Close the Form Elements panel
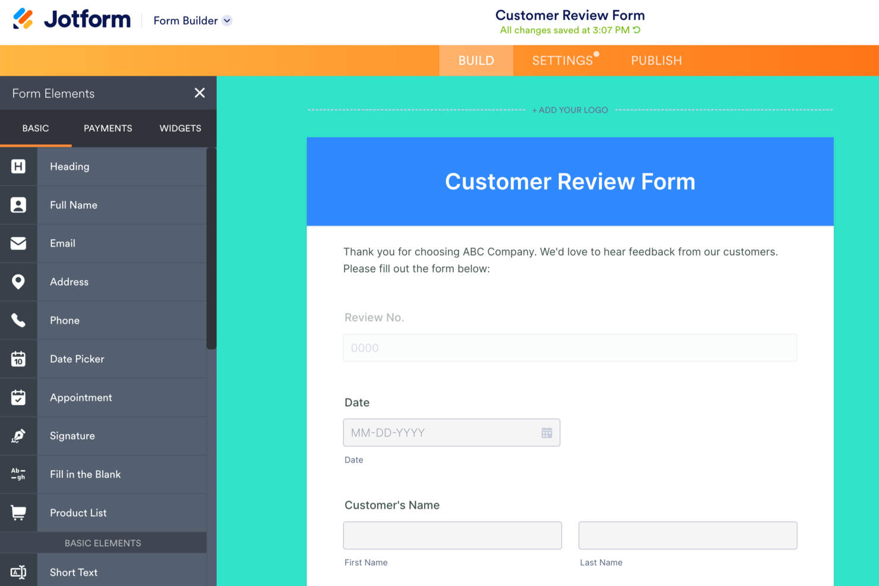The width and height of the screenshot is (879, 586). pyautogui.click(x=200, y=93)
